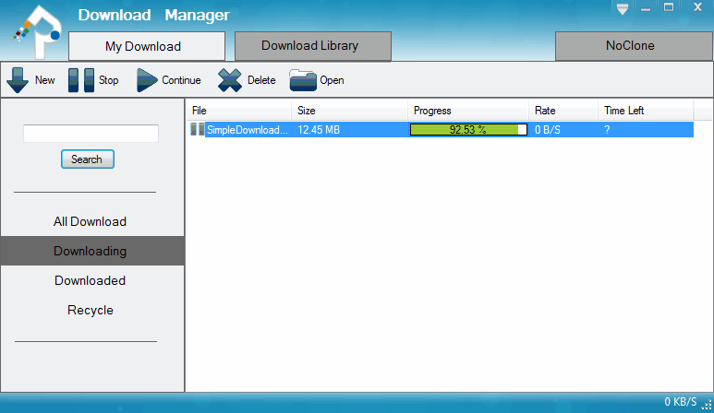Click the Delete X icon
714x413 pixels.
230,80
